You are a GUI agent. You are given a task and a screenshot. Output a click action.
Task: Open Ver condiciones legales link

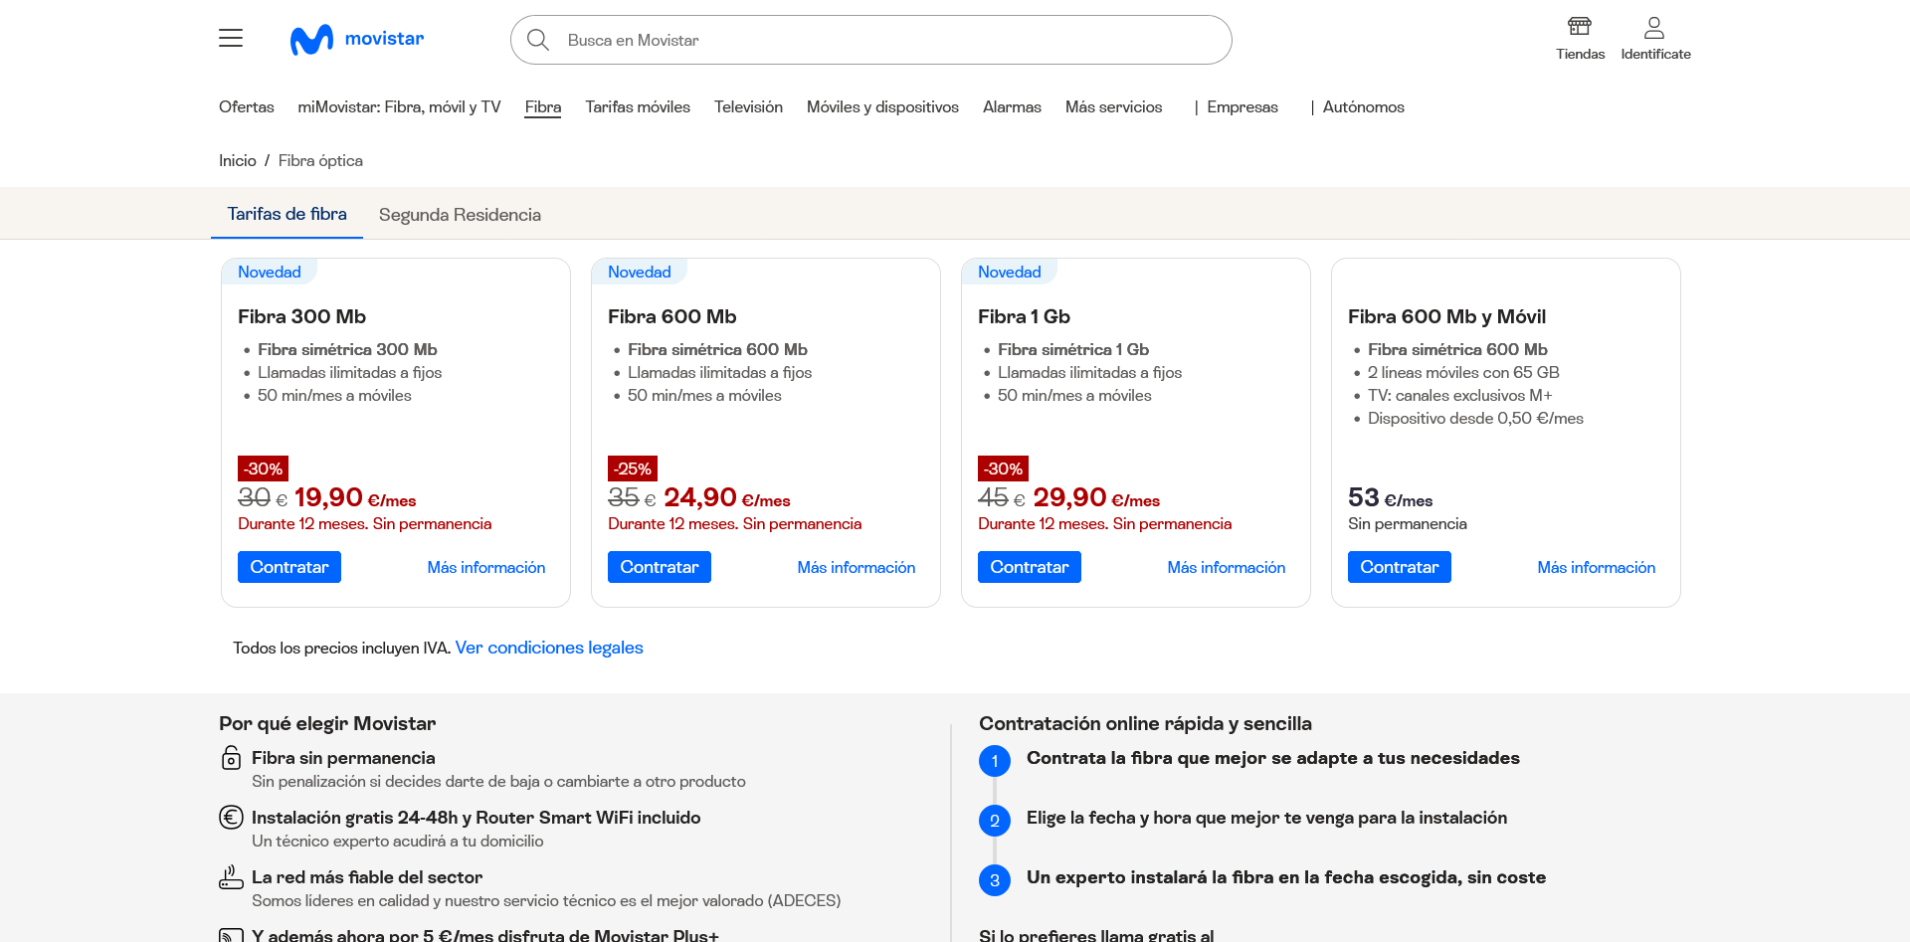[549, 648]
